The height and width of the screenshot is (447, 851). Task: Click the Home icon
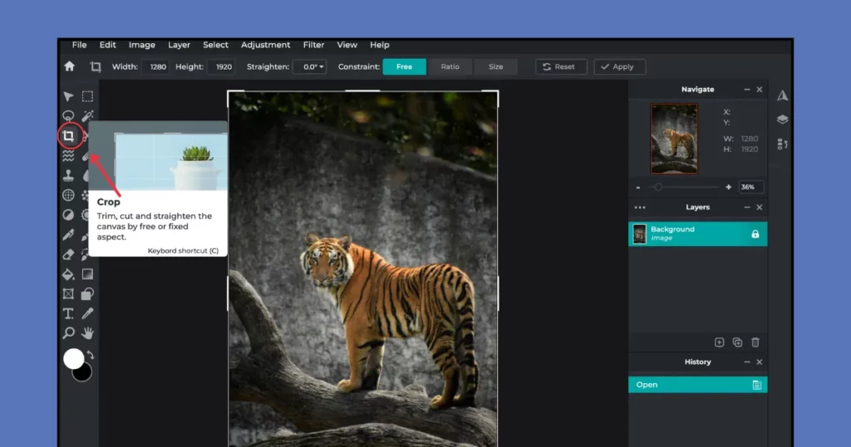click(70, 66)
